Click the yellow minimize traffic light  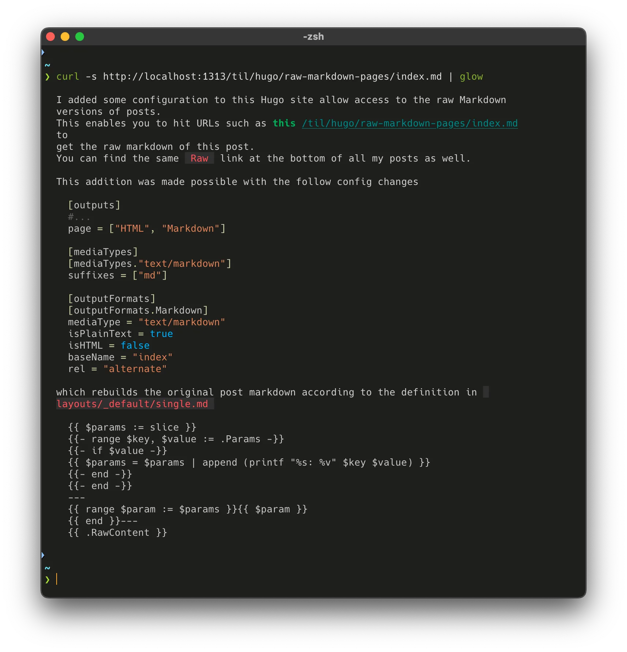coord(65,37)
